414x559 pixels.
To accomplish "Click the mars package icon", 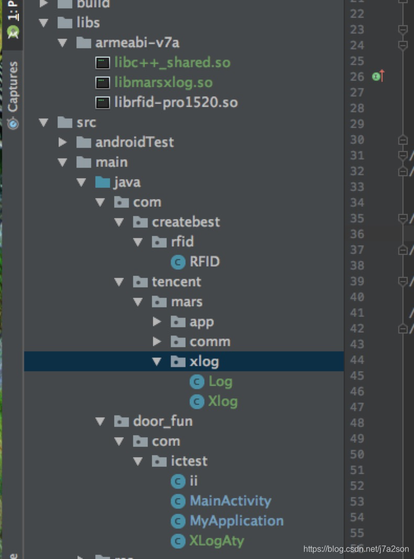I will [159, 302].
